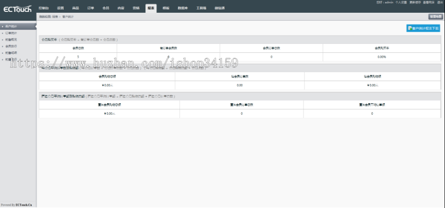Open the 内容 top menu
The height and width of the screenshot is (208, 445).
121,8
